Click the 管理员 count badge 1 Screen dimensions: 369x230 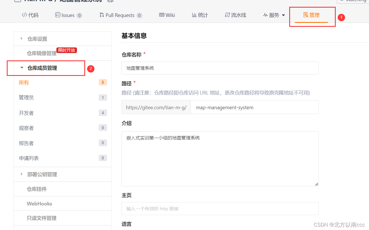[103, 98]
